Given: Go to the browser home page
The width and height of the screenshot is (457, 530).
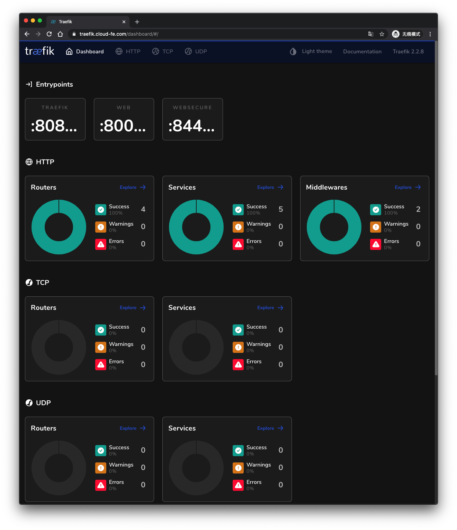Looking at the screenshot, I should pos(60,34).
